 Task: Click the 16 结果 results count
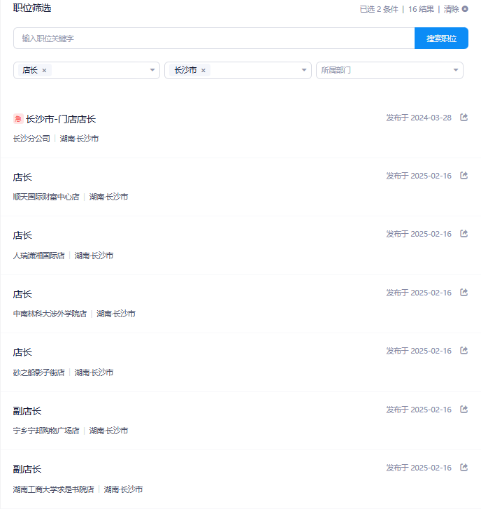click(421, 9)
